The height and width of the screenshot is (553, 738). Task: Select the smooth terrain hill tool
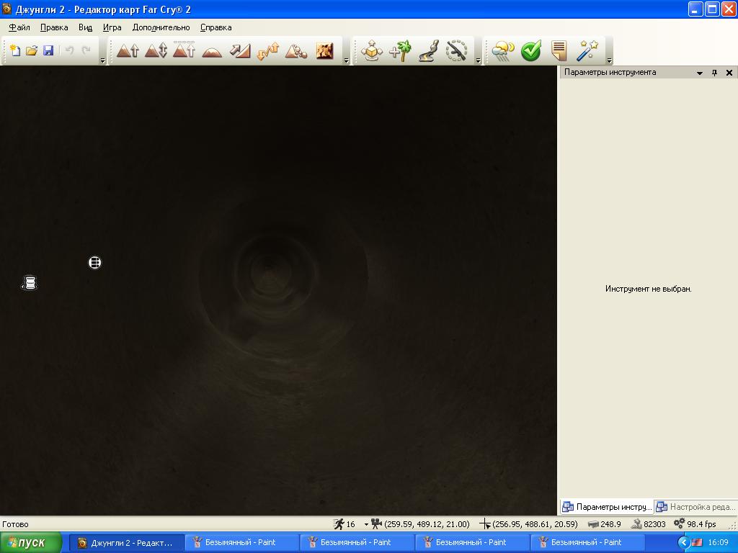coord(212,51)
